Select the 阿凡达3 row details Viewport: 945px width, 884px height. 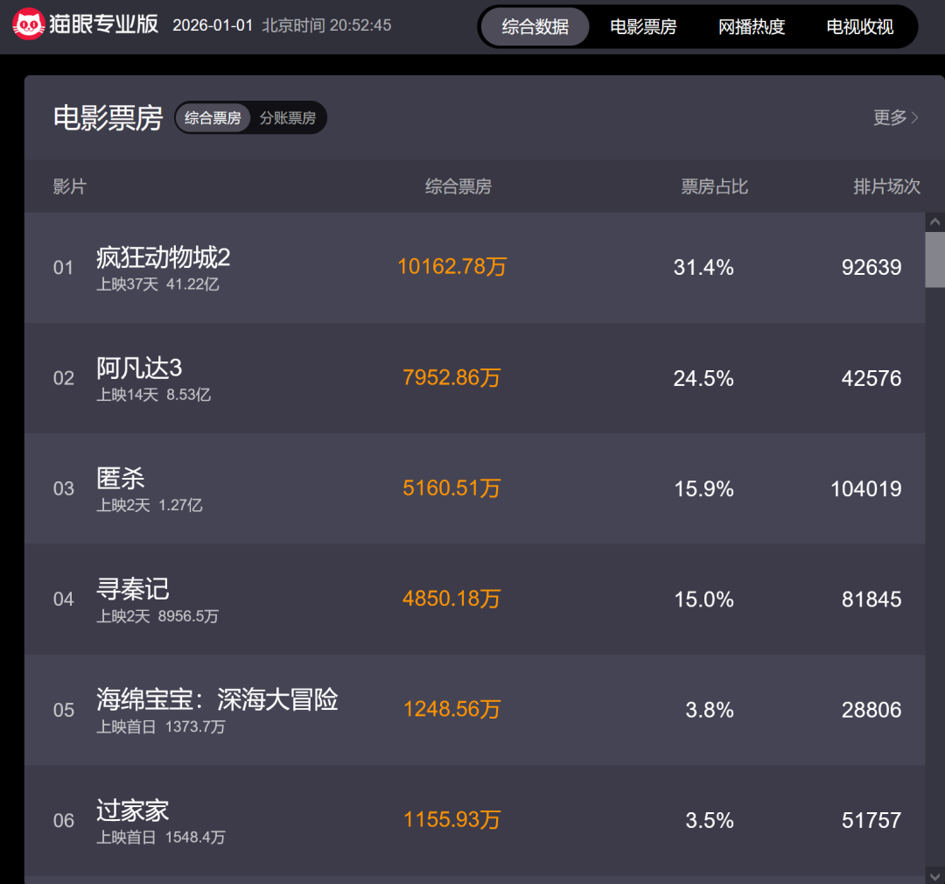131,369
